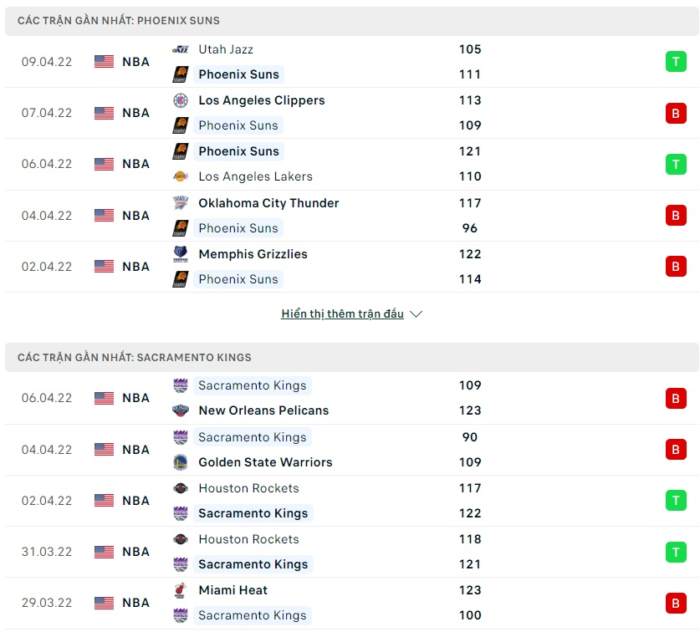Expand more matches with the chevron arrow
700x632 pixels.
(416, 314)
